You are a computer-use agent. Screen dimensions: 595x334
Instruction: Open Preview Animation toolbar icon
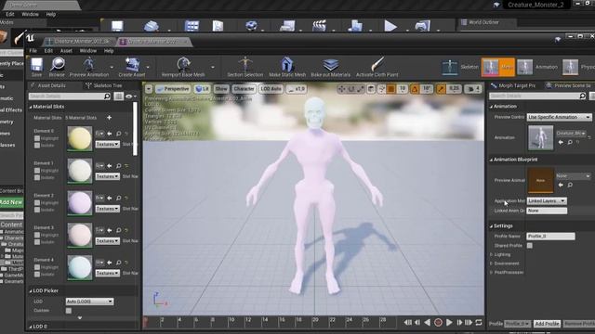click(89, 64)
